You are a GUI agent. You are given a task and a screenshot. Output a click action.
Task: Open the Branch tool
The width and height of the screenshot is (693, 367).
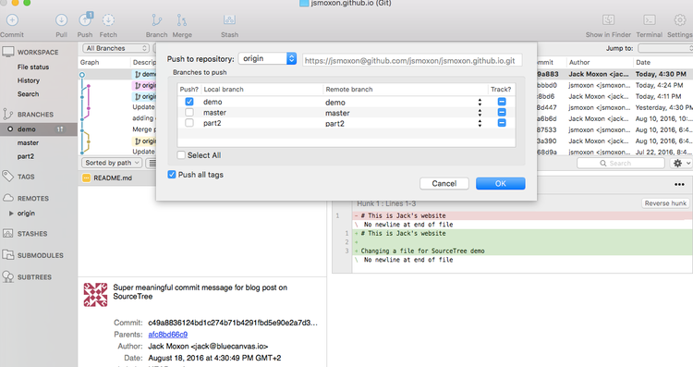click(x=156, y=20)
